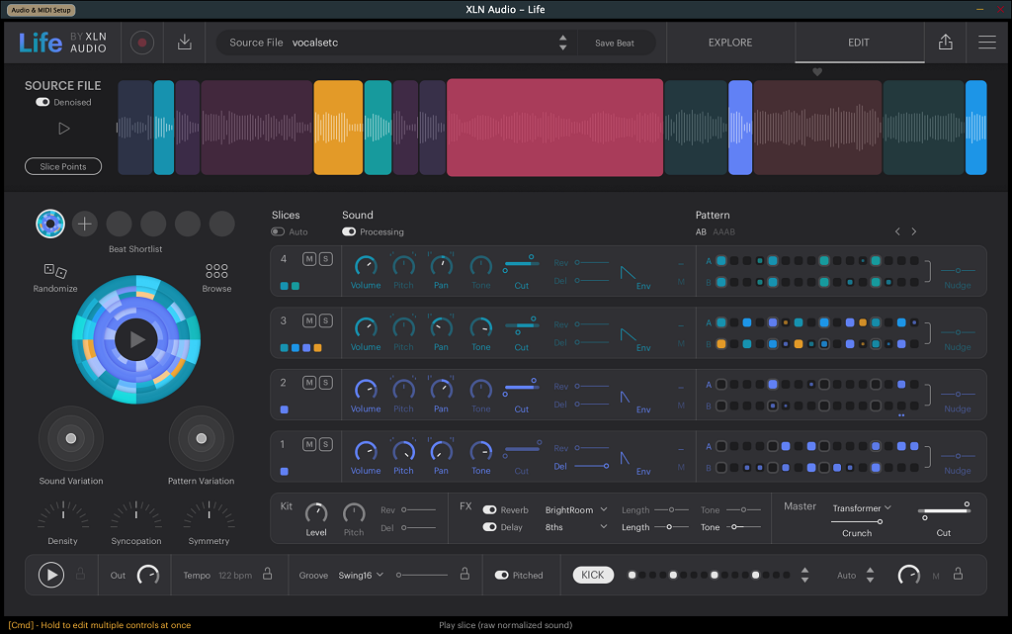Open the export share icon
1012x634 pixels.
tap(946, 42)
